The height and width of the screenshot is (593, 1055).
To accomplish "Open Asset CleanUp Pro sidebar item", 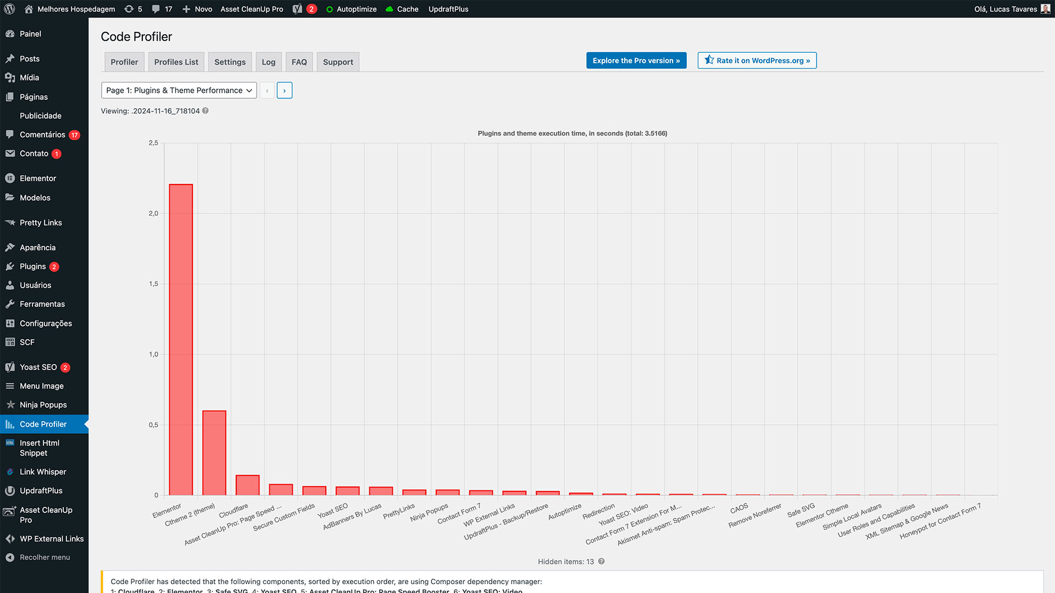I will pos(44,515).
